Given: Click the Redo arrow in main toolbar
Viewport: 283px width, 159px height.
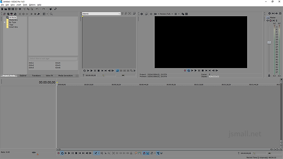Looking at the screenshot, I should click(44, 9).
